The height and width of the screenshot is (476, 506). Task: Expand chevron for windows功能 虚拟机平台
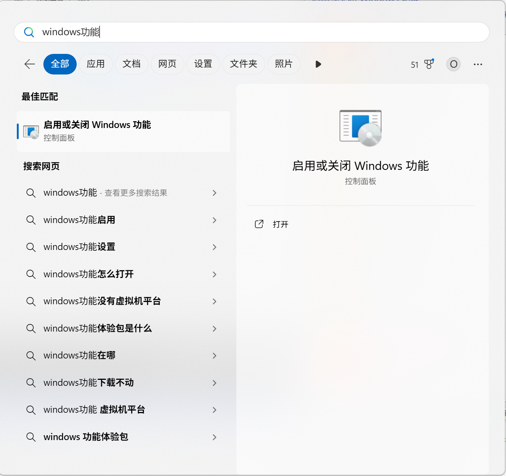tap(215, 410)
